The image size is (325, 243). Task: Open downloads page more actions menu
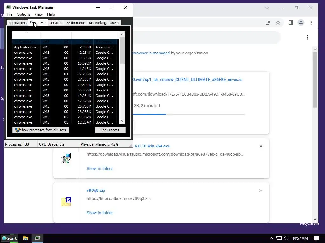[307, 37]
